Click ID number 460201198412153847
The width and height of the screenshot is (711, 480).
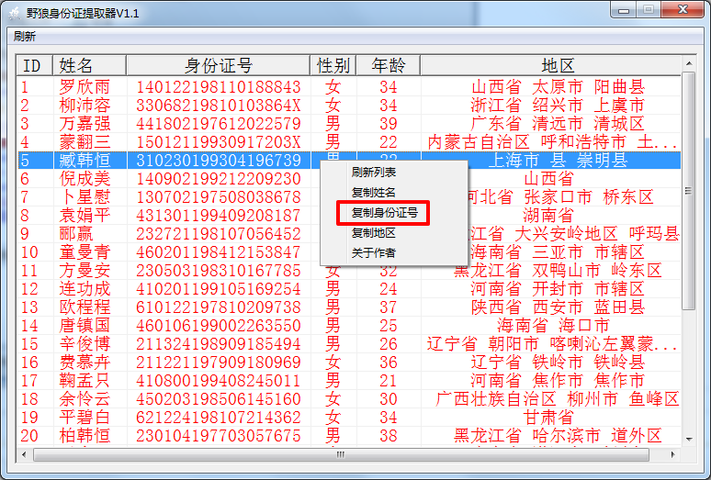[219, 251]
